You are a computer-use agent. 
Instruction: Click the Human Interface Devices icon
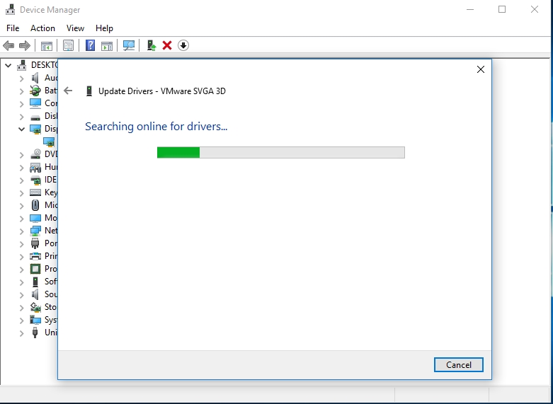[35, 167]
